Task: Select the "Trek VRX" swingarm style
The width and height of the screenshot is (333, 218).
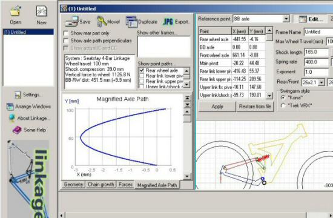Action: click(x=283, y=105)
